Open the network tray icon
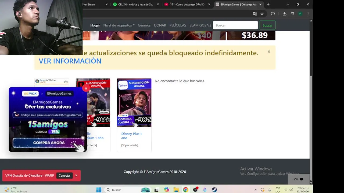Screen dimensions: 344x193 [286, 190]
